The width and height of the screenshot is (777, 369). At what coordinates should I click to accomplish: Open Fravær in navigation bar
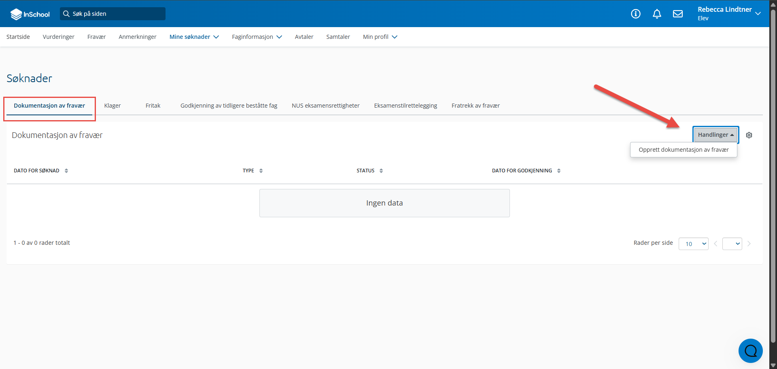[96, 37]
